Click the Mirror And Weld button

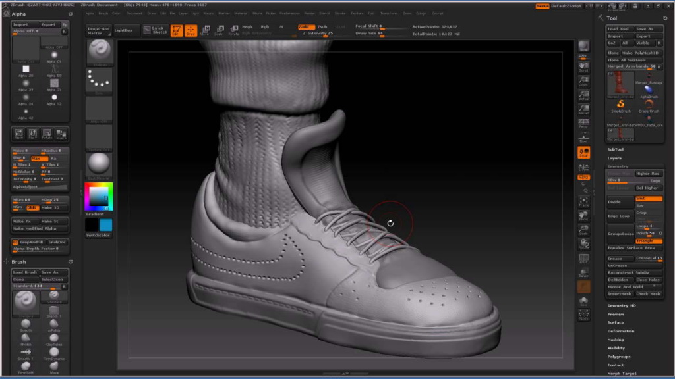(634, 287)
